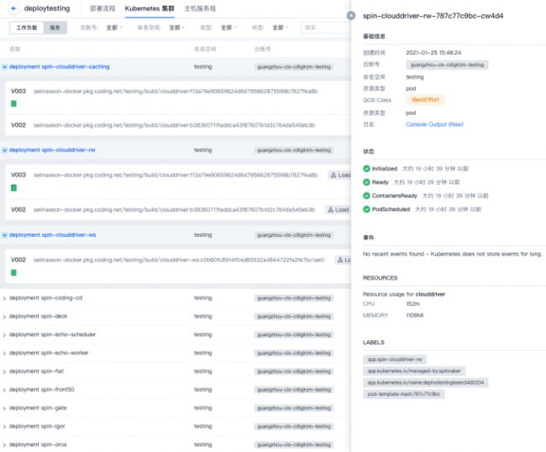
Task: Go back with the arrow beside deploytesting
Action: pyautogui.click(x=13, y=8)
